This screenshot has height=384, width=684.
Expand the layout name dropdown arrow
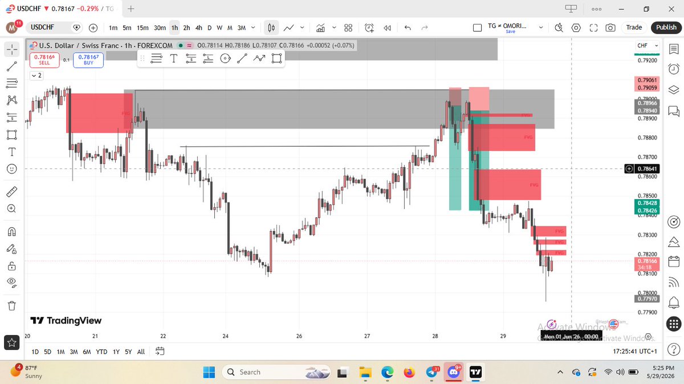coord(541,27)
